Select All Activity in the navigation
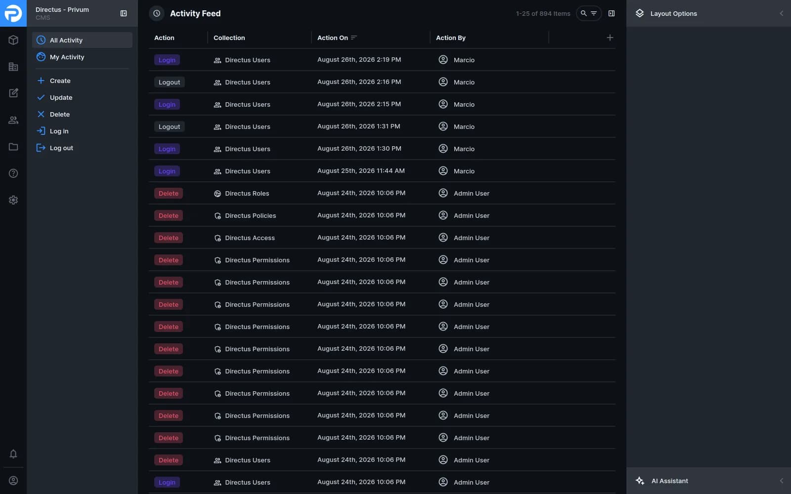Screen dimensions: 791x494 pyautogui.click(x=82, y=40)
